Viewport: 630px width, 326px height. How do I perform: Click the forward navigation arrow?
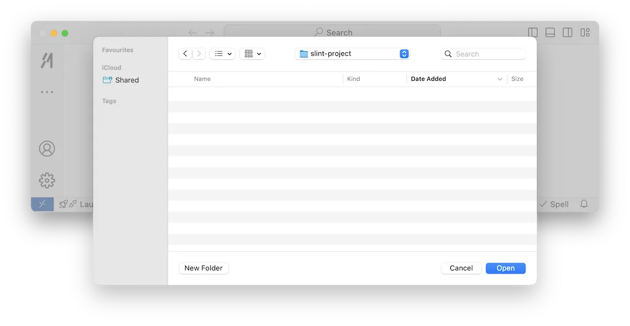pos(199,53)
